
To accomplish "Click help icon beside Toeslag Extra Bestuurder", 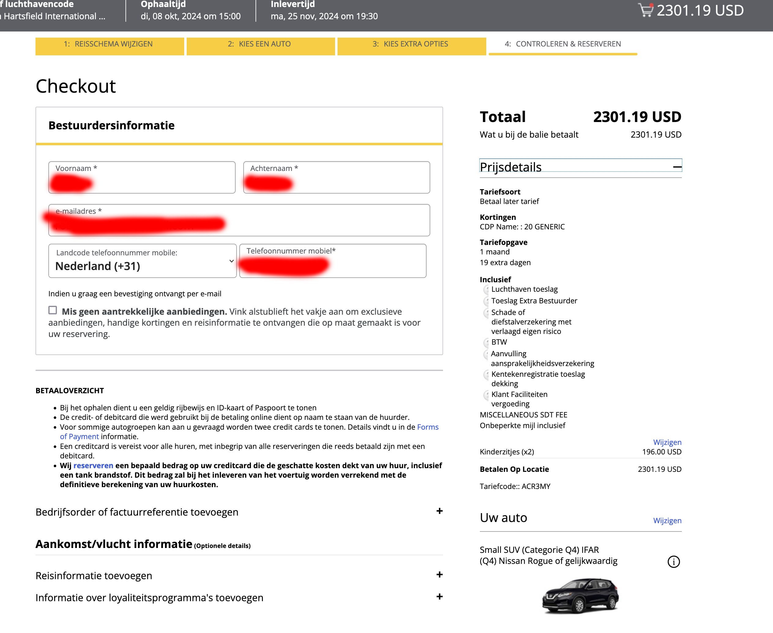I will coord(486,302).
